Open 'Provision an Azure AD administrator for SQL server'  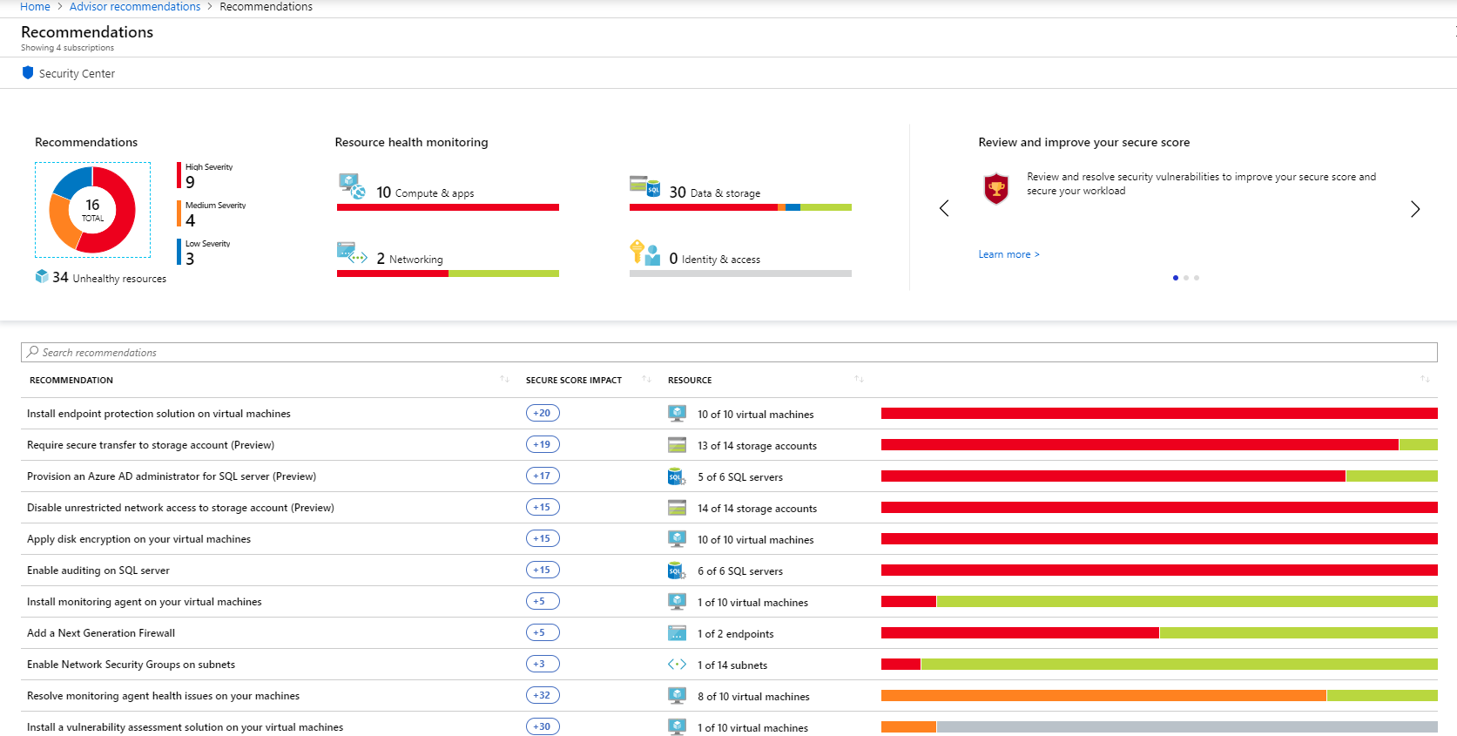[172, 476]
